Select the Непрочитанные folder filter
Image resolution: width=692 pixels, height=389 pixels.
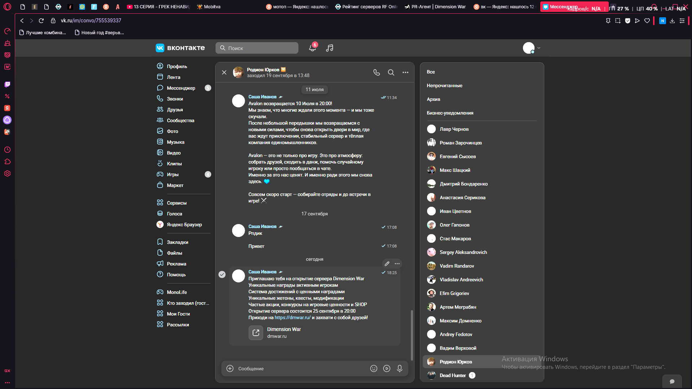(x=444, y=85)
